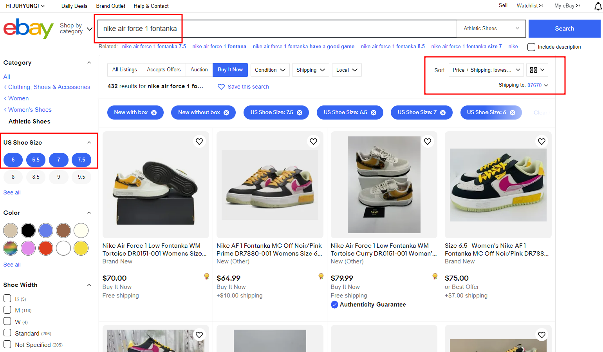
Task: Go to the eBay home logo
Action: tap(28, 28)
